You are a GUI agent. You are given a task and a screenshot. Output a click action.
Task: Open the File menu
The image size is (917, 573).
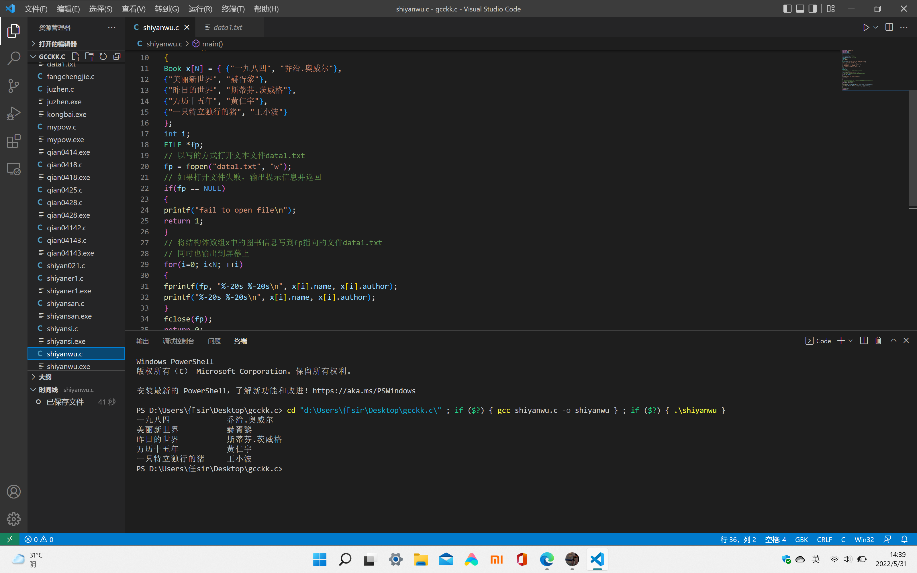[x=36, y=9]
